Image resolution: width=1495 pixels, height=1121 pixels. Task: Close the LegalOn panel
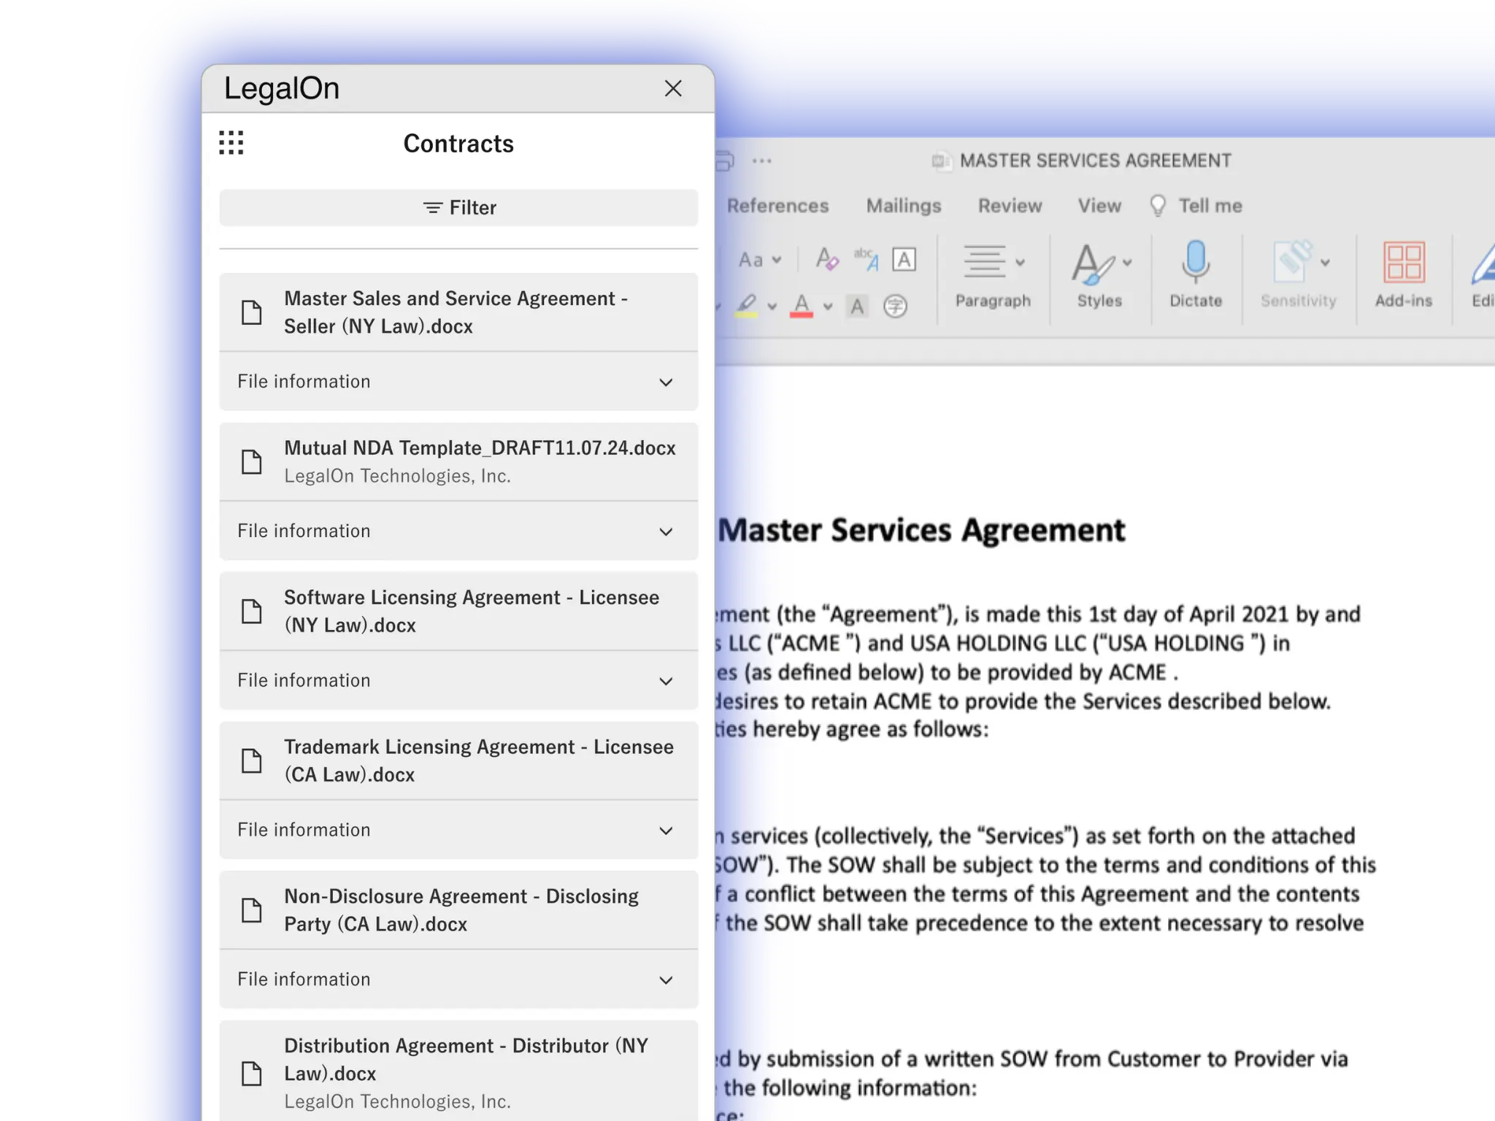pos(673,88)
